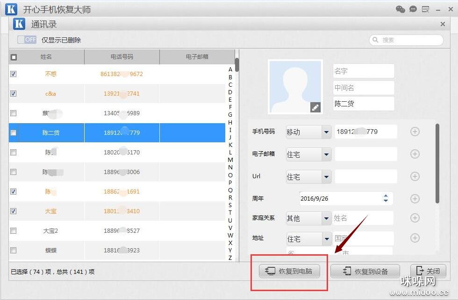Decrease the 周年 date with down arrow
458x300 pixels.
click(386, 201)
